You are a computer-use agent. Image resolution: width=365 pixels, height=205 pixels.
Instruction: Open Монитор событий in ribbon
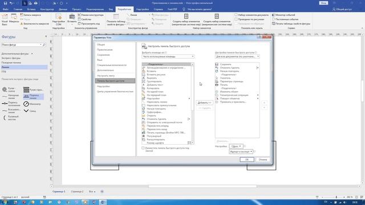tap(283, 15)
